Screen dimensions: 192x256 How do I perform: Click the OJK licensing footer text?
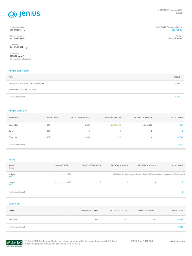pyautogui.click(x=71, y=242)
